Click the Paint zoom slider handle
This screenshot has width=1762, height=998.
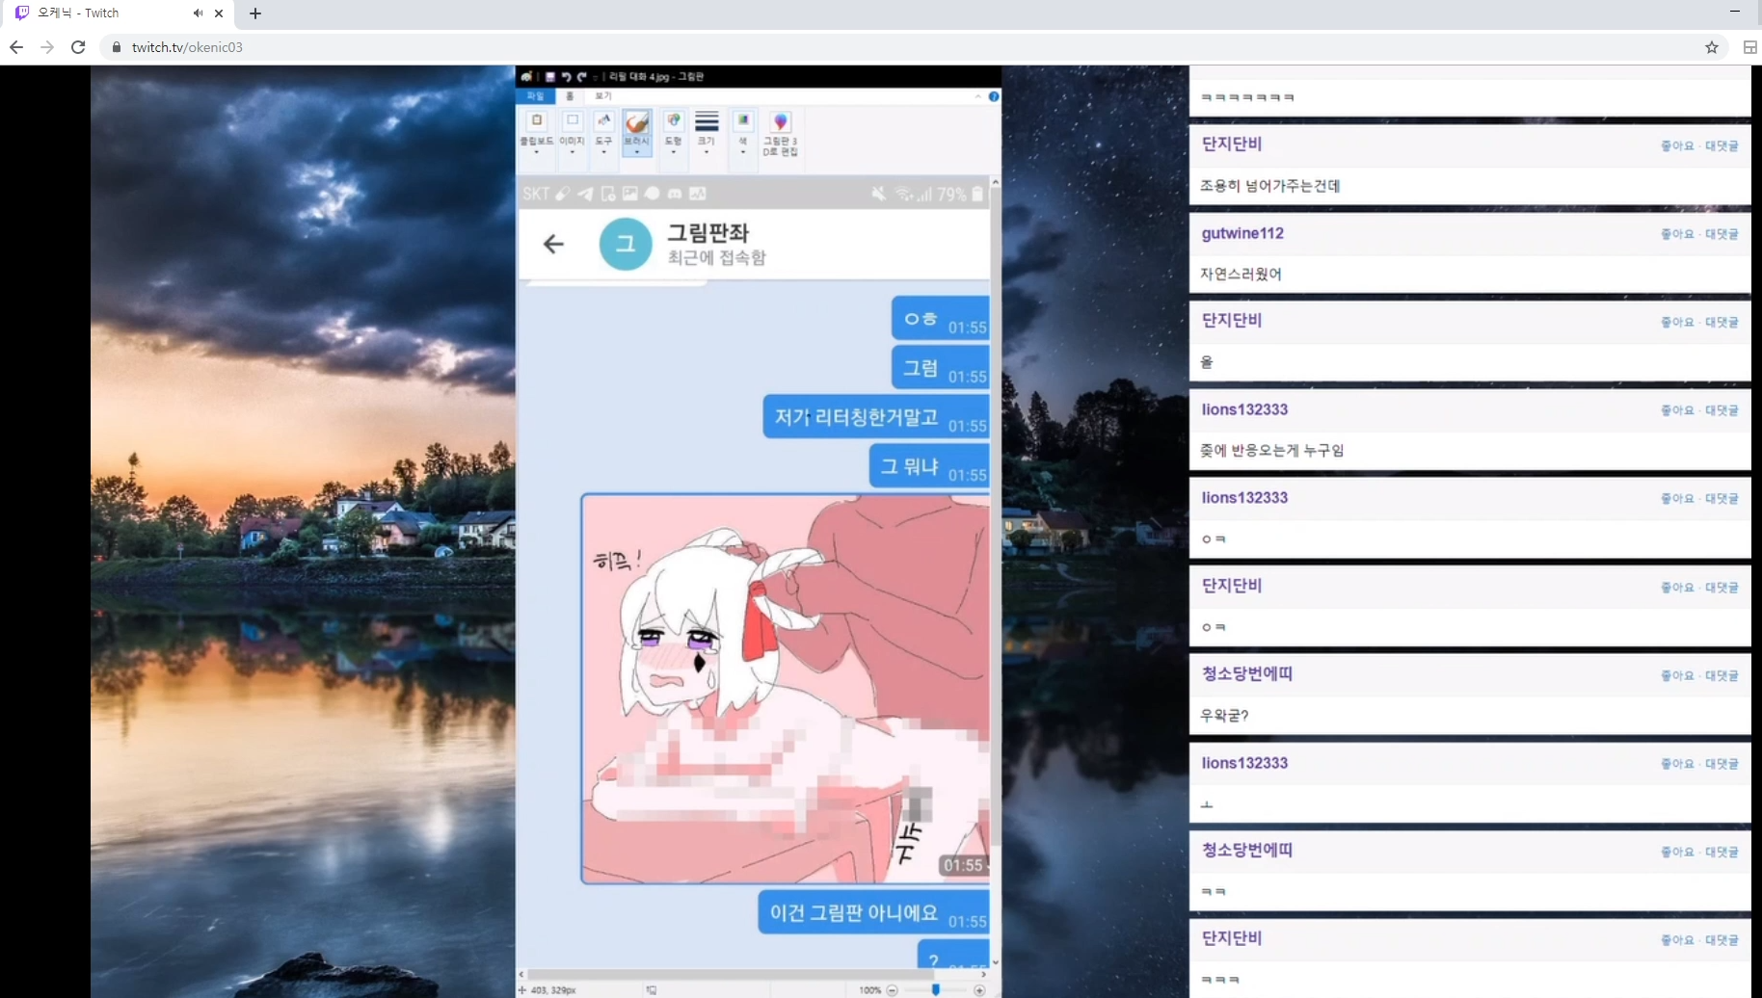pyautogui.click(x=935, y=990)
